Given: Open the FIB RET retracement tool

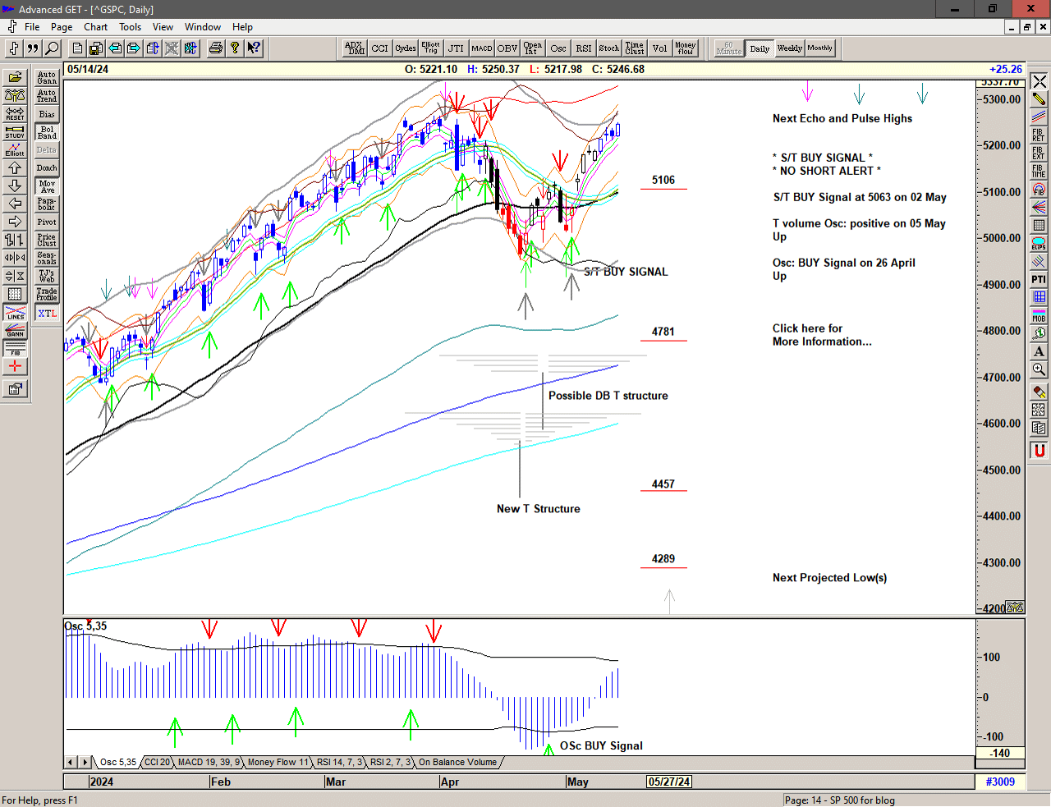Looking at the screenshot, I should pos(1039,135).
